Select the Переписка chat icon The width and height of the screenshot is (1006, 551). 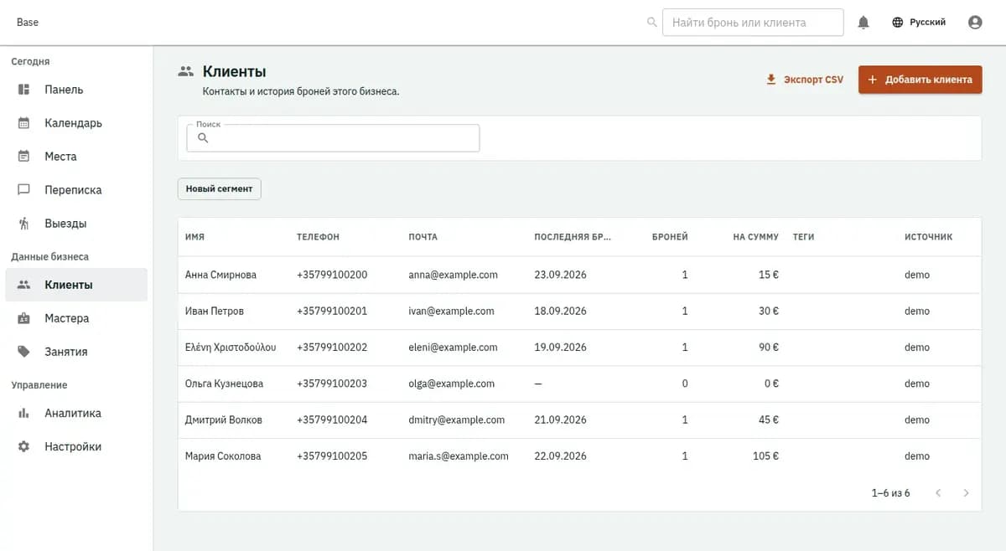coord(24,190)
